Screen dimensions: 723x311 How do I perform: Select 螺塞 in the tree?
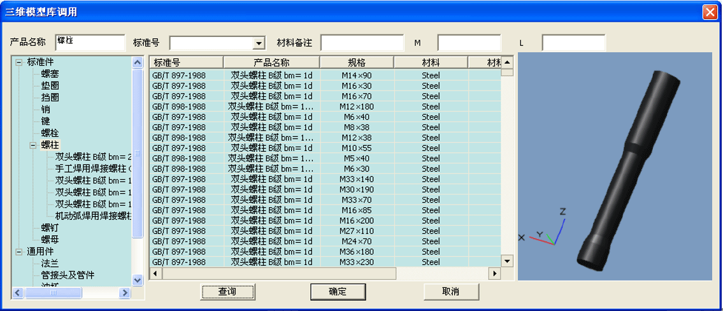point(50,74)
